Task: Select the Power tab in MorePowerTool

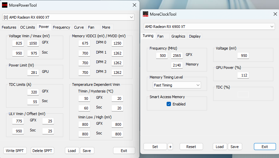Action: coord(44,27)
